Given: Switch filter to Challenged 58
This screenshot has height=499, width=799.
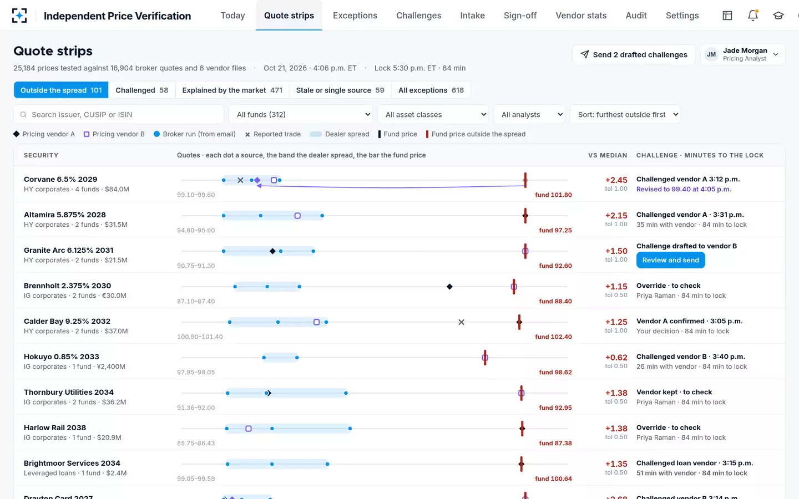Looking at the screenshot, I should (141, 90).
